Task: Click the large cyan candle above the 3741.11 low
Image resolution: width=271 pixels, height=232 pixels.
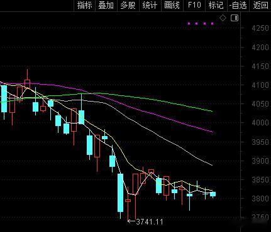Action: pyautogui.click(x=120, y=192)
